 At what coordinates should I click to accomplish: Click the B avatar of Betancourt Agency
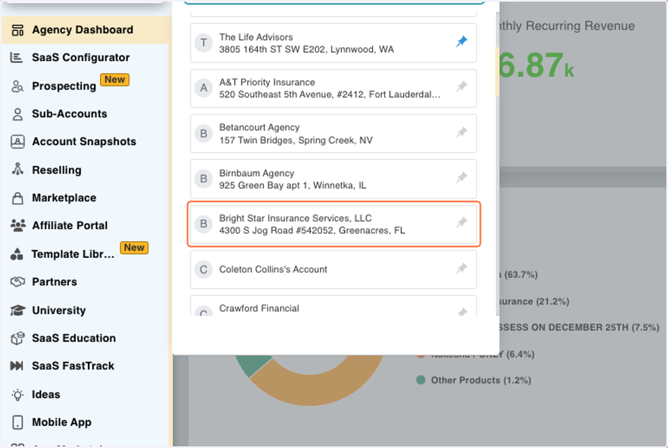[x=203, y=134]
